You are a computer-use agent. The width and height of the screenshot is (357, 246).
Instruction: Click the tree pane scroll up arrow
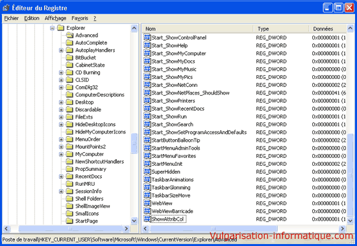click(134, 28)
